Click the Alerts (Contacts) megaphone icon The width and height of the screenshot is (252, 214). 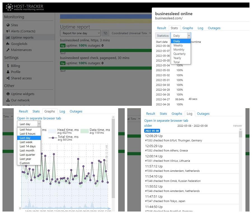tap(8, 31)
